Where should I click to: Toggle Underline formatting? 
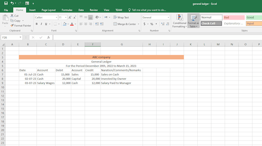point(46,24)
